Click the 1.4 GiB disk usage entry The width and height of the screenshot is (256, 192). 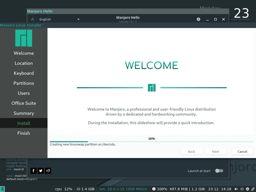coord(88,189)
